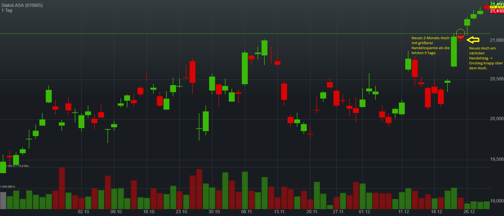Change the '1 Tag' timeframe label
This screenshot has width=504, height=216.
[7, 10]
